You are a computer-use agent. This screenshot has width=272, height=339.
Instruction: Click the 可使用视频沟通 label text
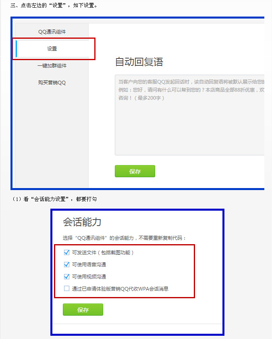(x=89, y=276)
